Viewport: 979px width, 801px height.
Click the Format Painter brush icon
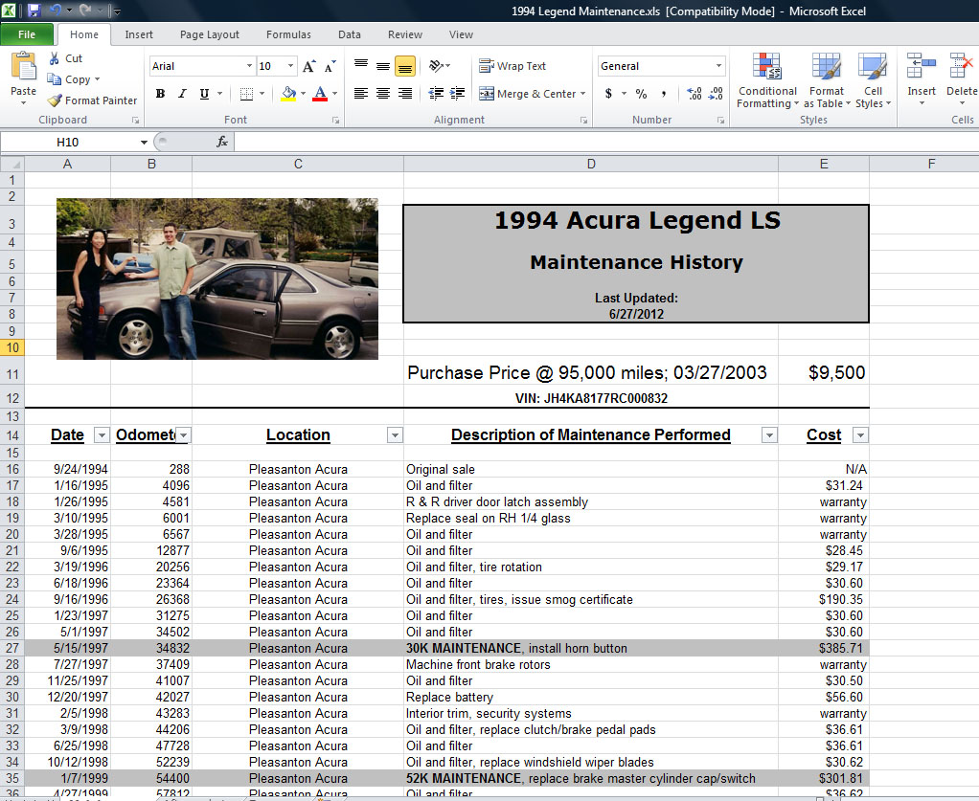[56, 100]
